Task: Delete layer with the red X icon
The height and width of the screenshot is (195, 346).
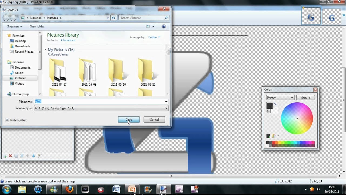Action: coord(10,156)
